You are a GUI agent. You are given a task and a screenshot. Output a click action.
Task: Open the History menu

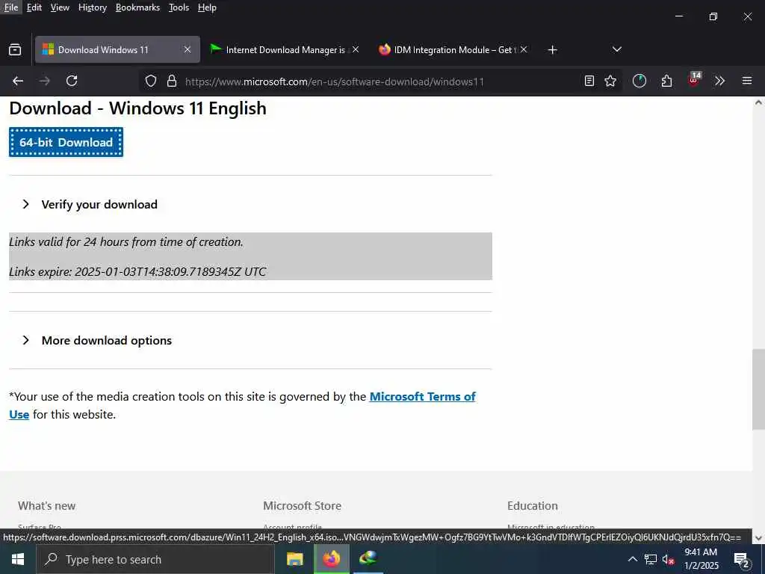93,7
